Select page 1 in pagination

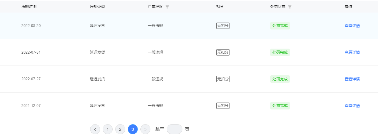108,129
